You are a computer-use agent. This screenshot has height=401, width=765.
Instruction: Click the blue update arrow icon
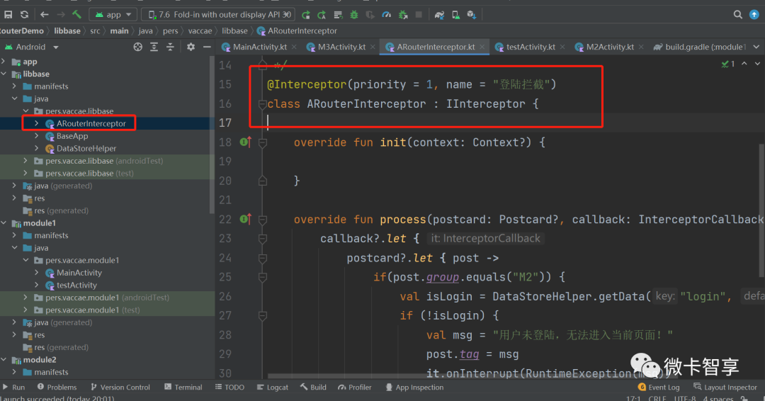coord(754,15)
